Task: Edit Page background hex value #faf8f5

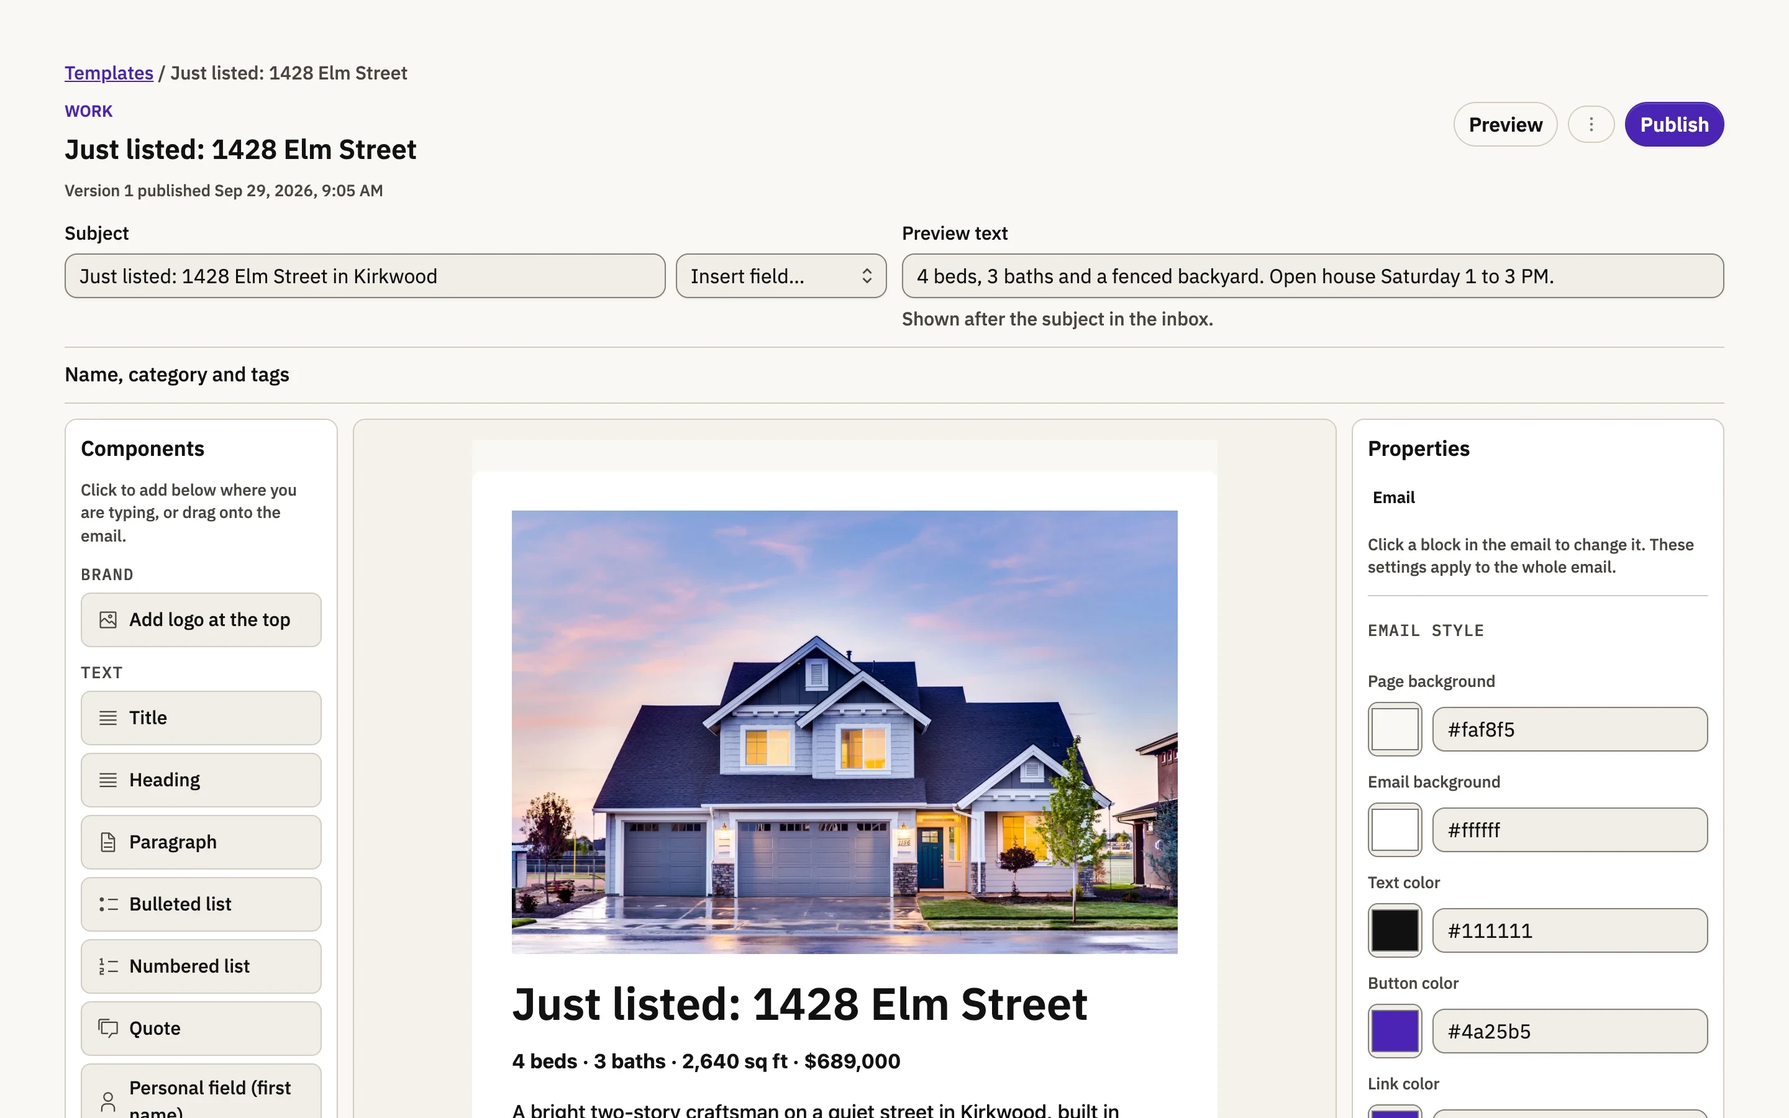Action: (1570, 729)
